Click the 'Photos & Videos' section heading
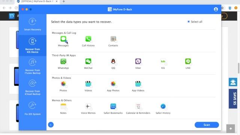 [61, 78]
